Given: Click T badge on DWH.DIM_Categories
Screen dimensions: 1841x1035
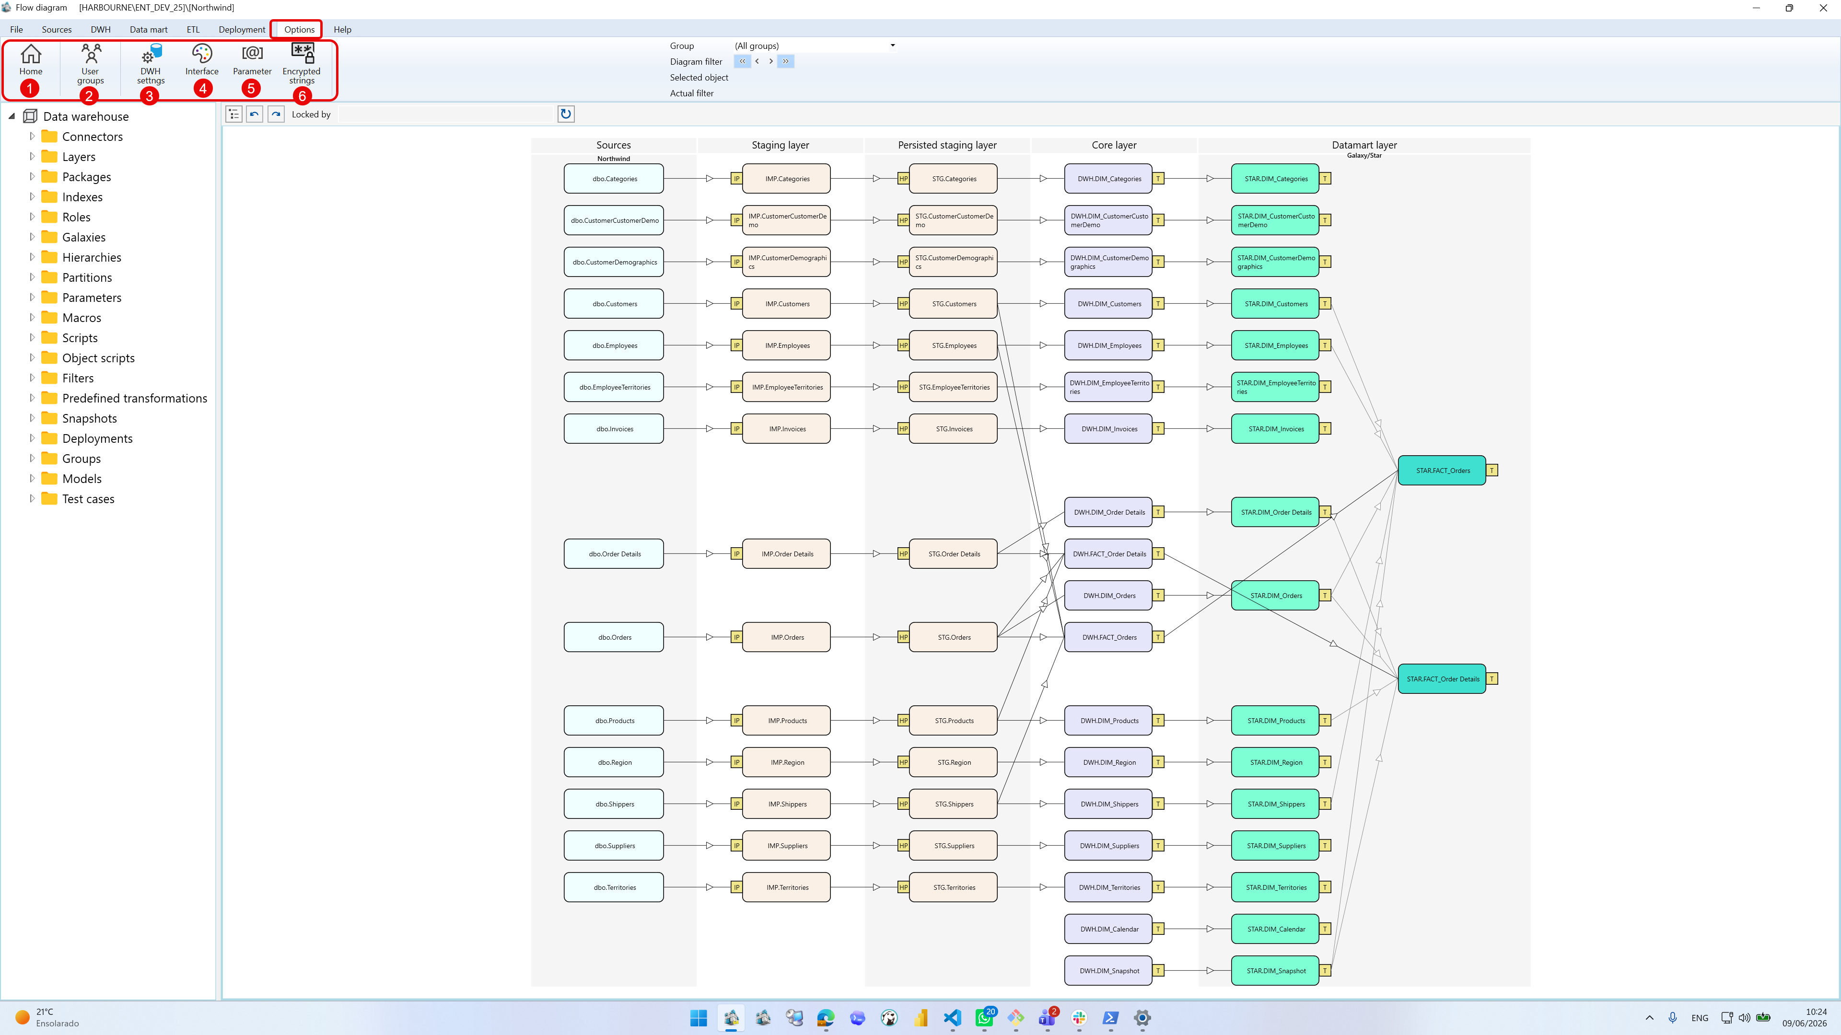Looking at the screenshot, I should (x=1158, y=179).
